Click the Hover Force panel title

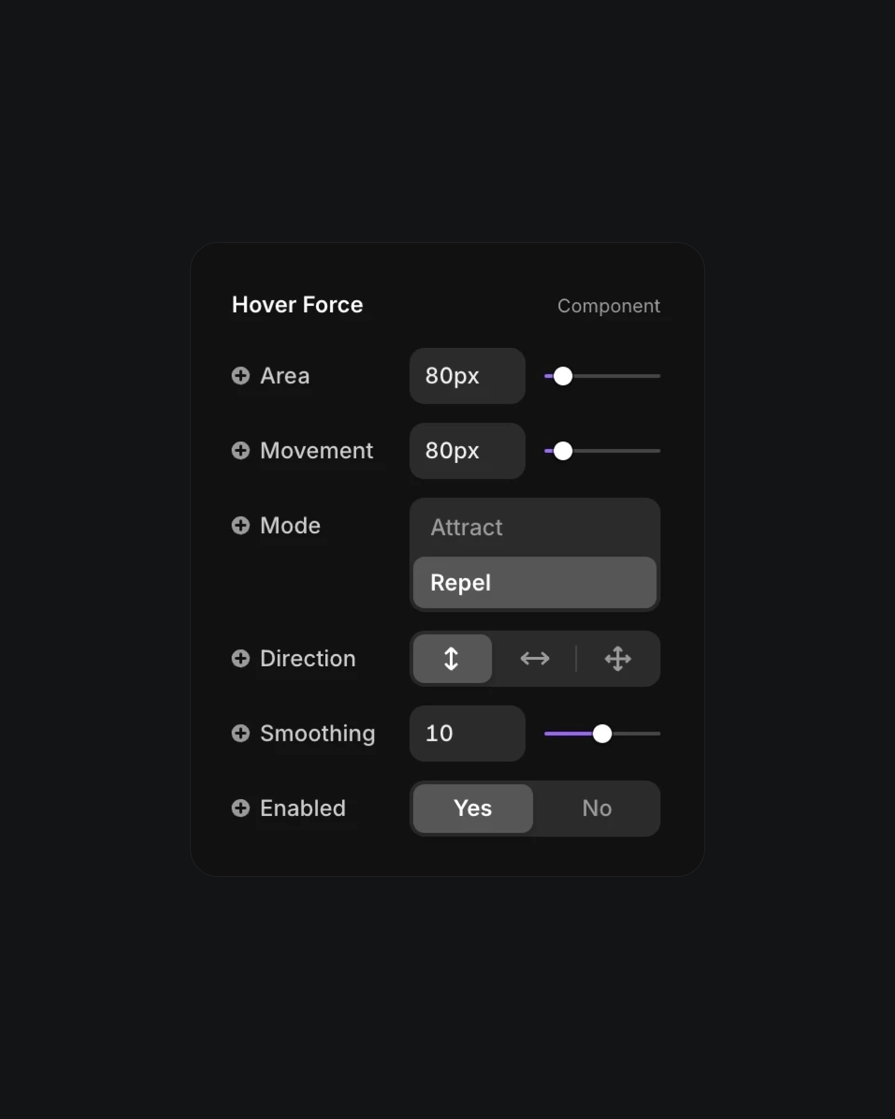click(297, 304)
